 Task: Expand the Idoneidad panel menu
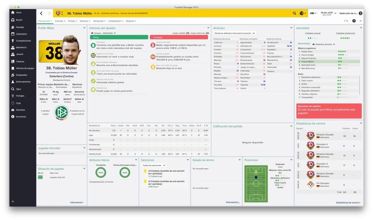[361, 28]
